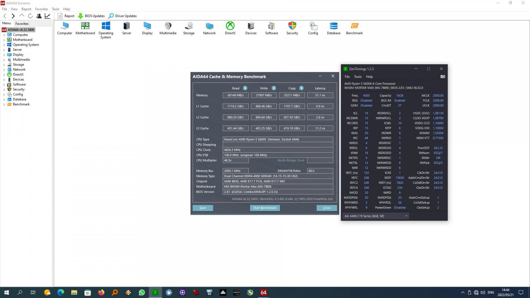Open the File menu in AIDA64
This screenshot has height=298, width=530.
[4, 9]
